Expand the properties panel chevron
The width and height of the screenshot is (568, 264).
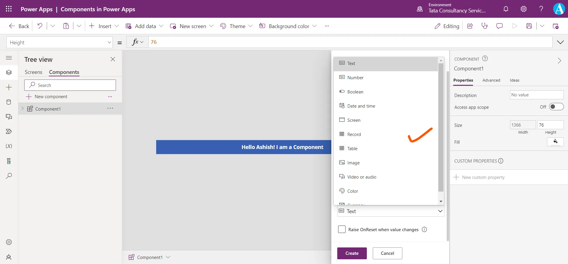point(559,61)
